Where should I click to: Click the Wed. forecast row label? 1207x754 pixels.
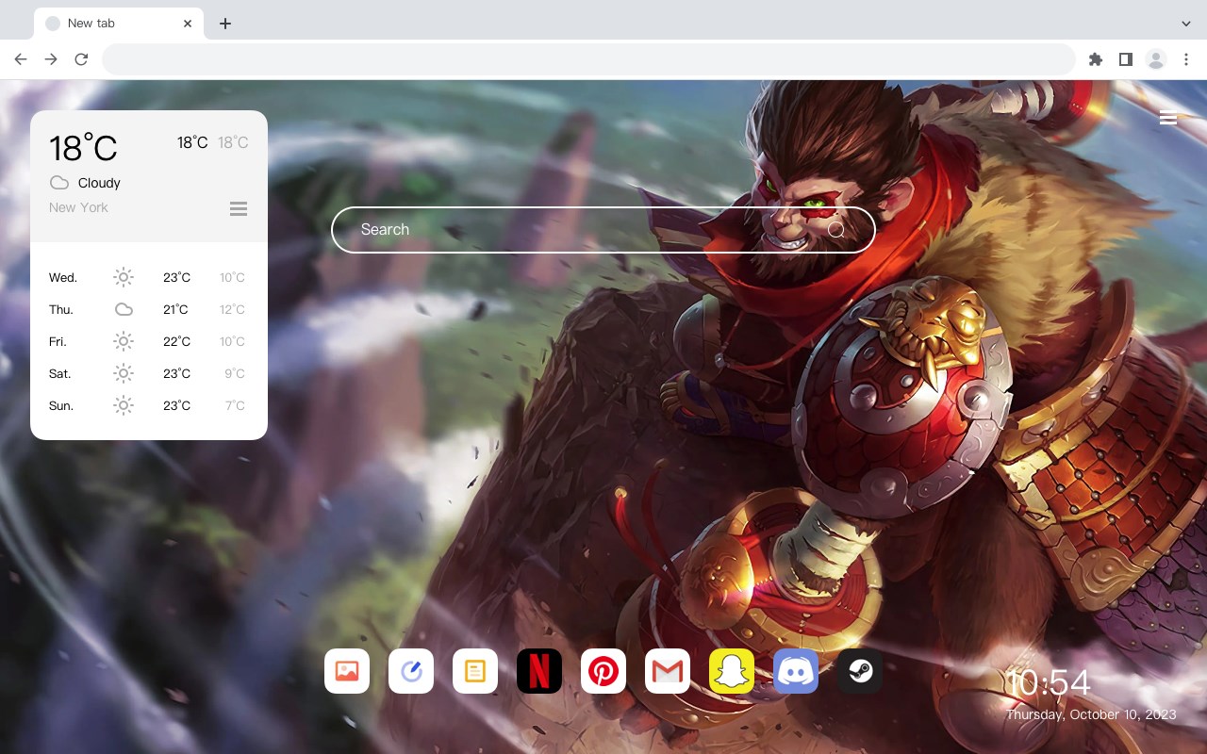tap(63, 277)
